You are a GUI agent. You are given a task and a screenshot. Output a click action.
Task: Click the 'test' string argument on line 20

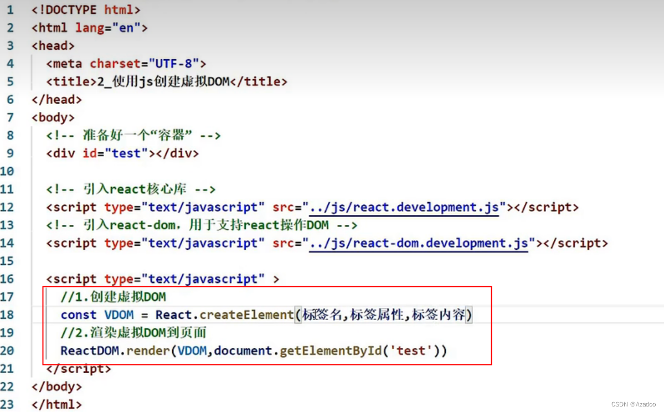coord(411,351)
